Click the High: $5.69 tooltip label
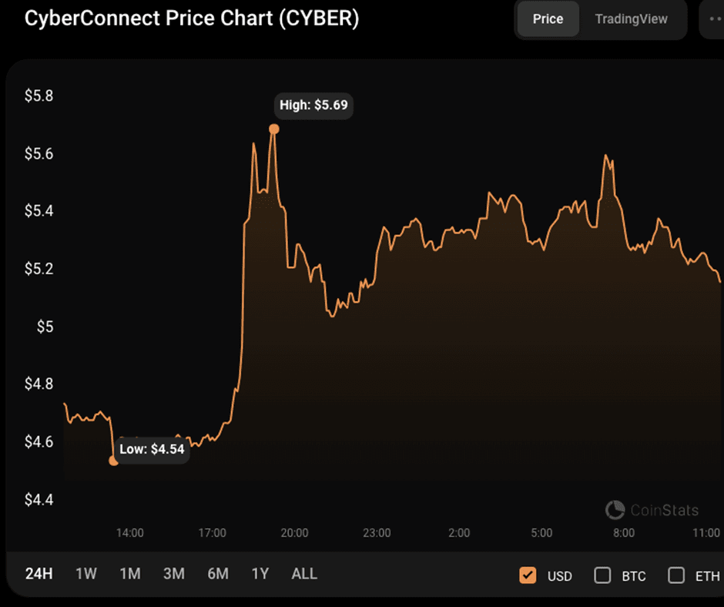 tap(315, 105)
